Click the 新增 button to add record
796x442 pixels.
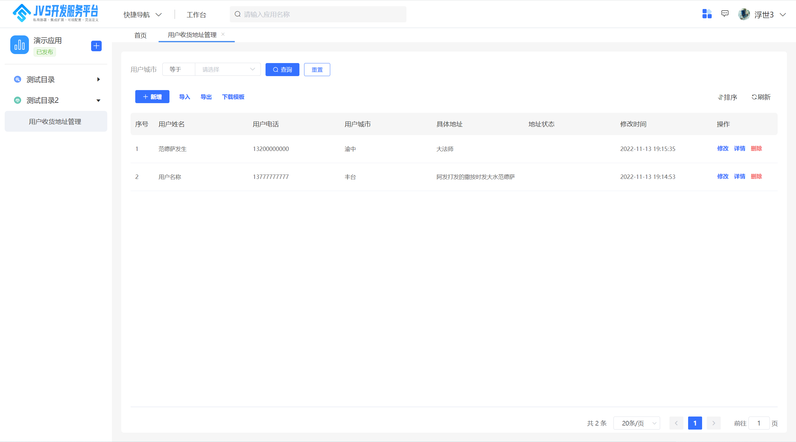151,97
